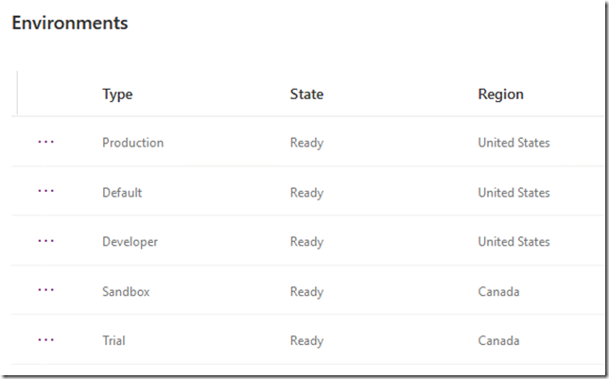Open more options for Trial environment

45,340
